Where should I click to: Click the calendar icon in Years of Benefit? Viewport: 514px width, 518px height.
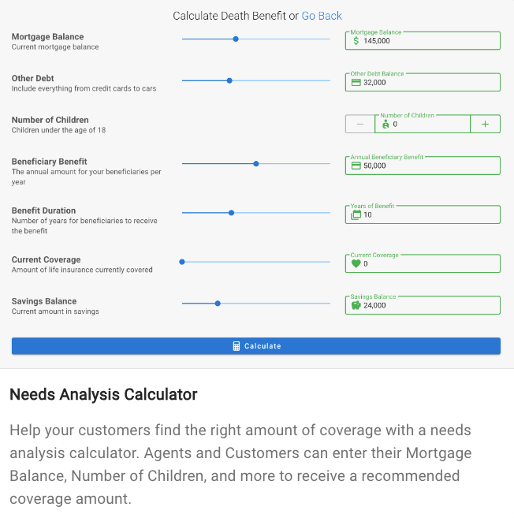(x=356, y=214)
